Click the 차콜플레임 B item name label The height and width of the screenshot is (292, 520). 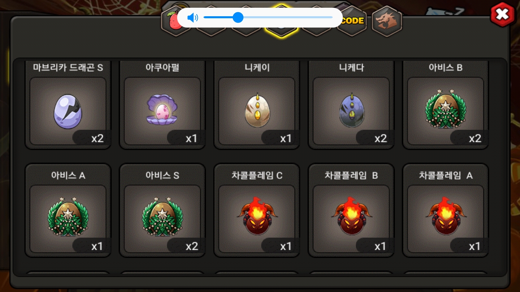351,176
